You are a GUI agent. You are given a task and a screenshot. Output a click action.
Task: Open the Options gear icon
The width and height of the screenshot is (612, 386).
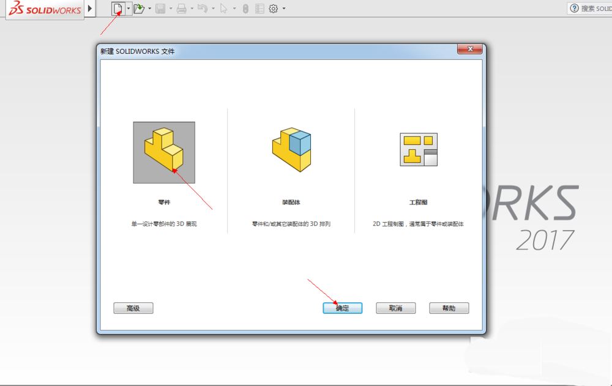coord(273,8)
